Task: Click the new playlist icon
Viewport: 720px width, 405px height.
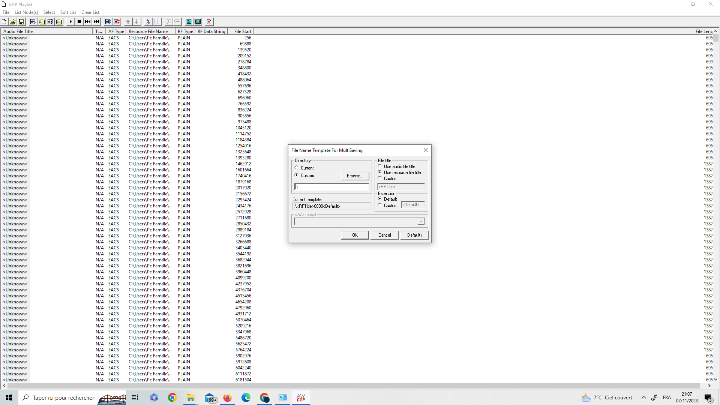Action: 4,22
